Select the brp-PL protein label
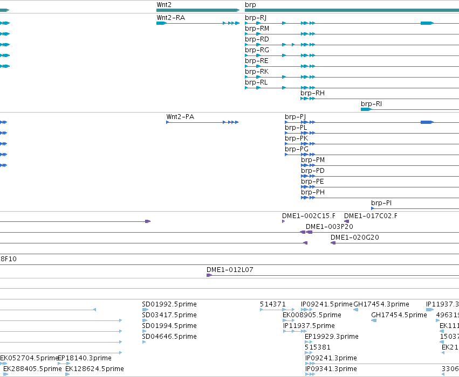Image resolution: width=459 pixels, height=377 pixels. pos(296,128)
